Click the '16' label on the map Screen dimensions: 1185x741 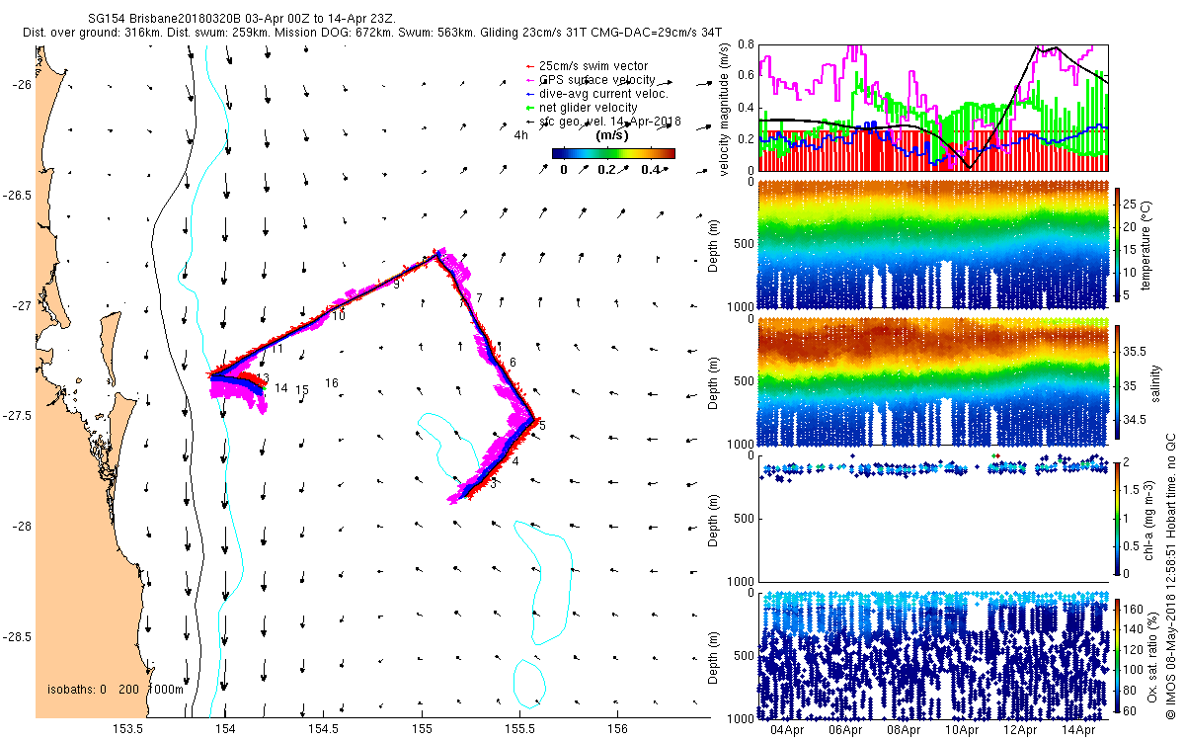(332, 383)
